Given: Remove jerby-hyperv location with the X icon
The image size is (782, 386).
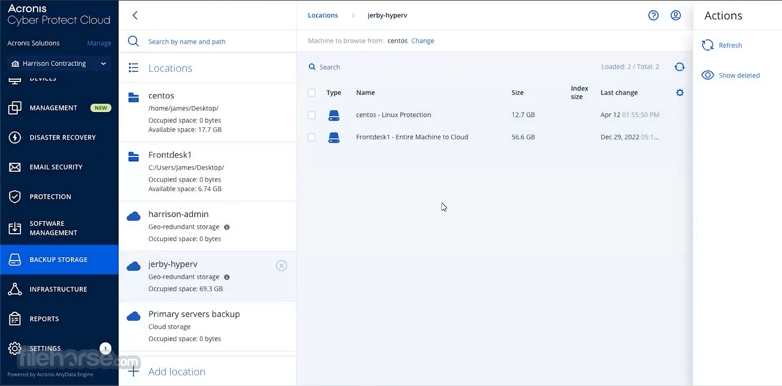Looking at the screenshot, I should coord(282,266).
